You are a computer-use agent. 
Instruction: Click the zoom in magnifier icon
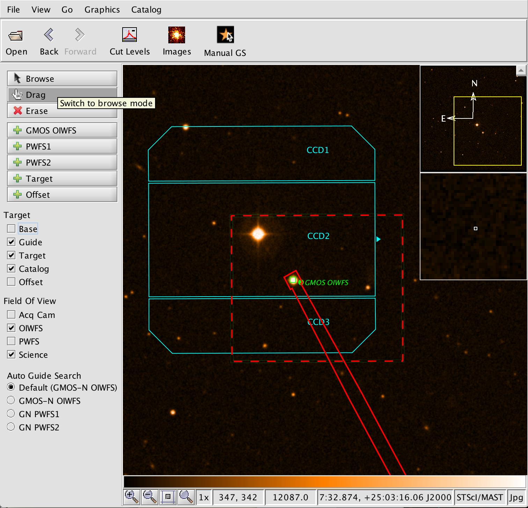coord(132,497)
